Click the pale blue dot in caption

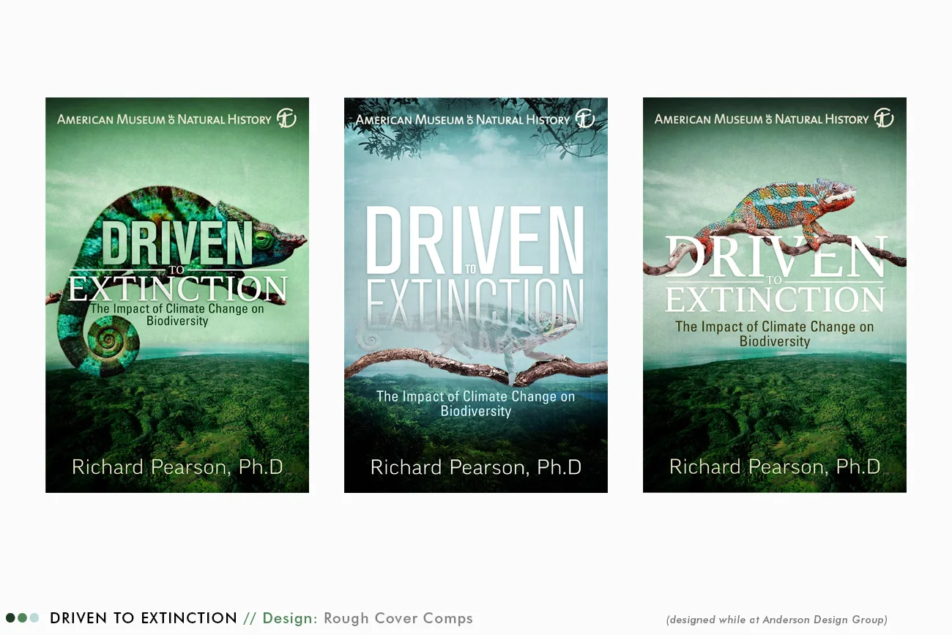tap(34, 618)
